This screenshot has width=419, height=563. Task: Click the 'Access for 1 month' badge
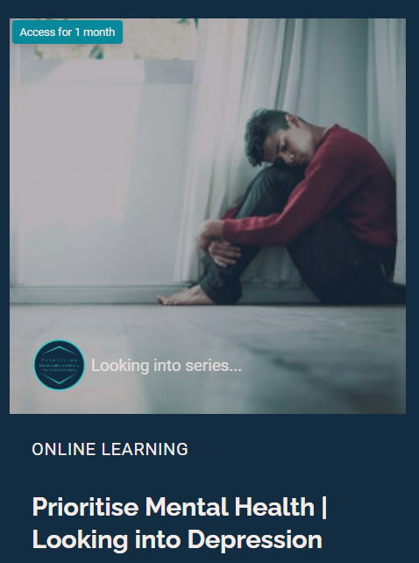67,32
